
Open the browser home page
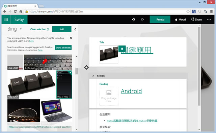pos(21,11)
